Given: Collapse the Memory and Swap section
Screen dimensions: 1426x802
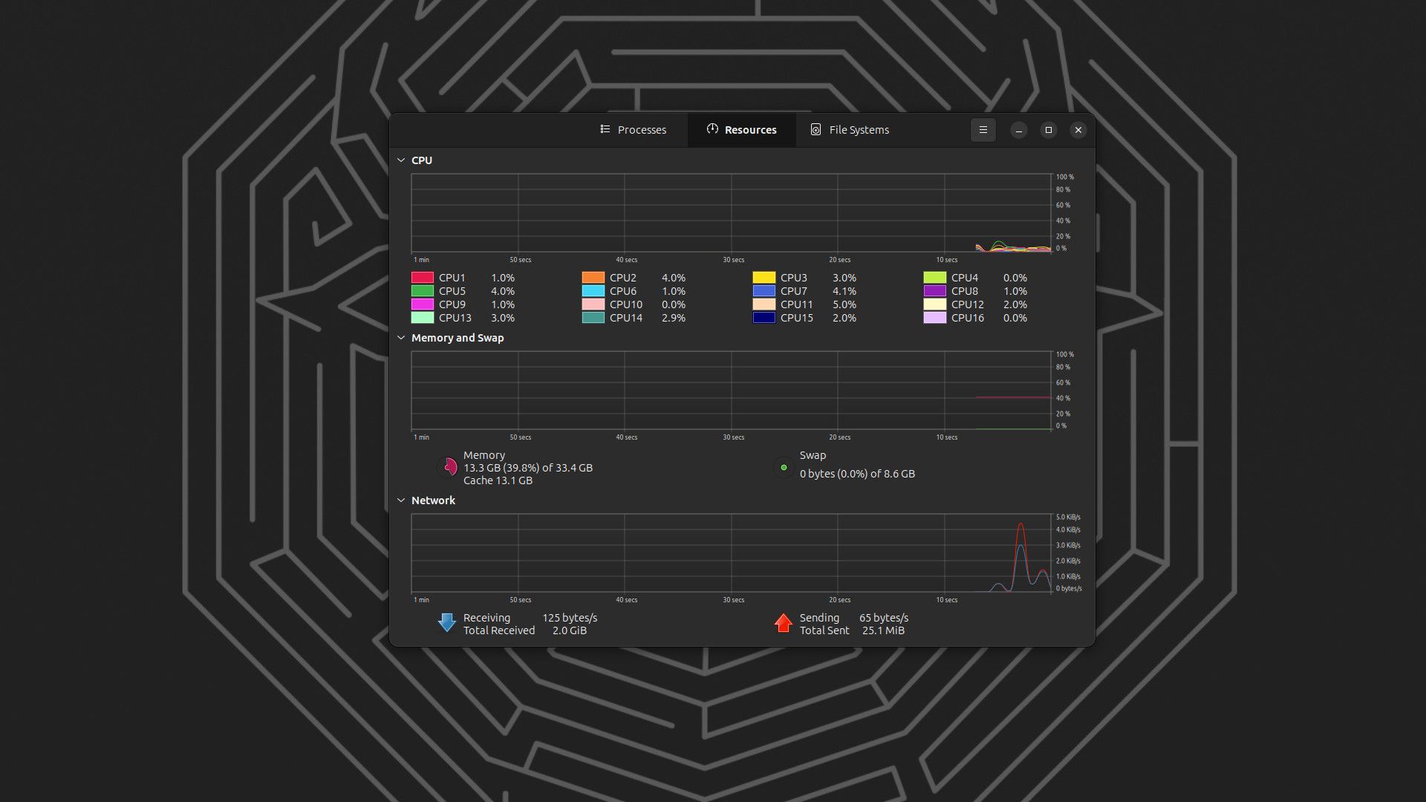Looking at the screenshot, I should point(401,338).
